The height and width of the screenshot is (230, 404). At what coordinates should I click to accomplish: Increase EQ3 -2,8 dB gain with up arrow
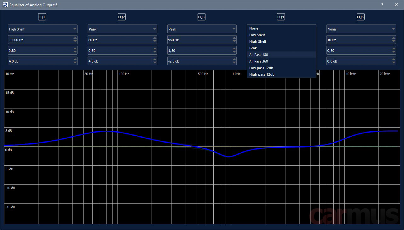pos(234,59)
